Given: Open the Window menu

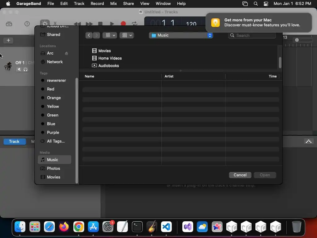Looking at the screenshot, I should [163, 3].
